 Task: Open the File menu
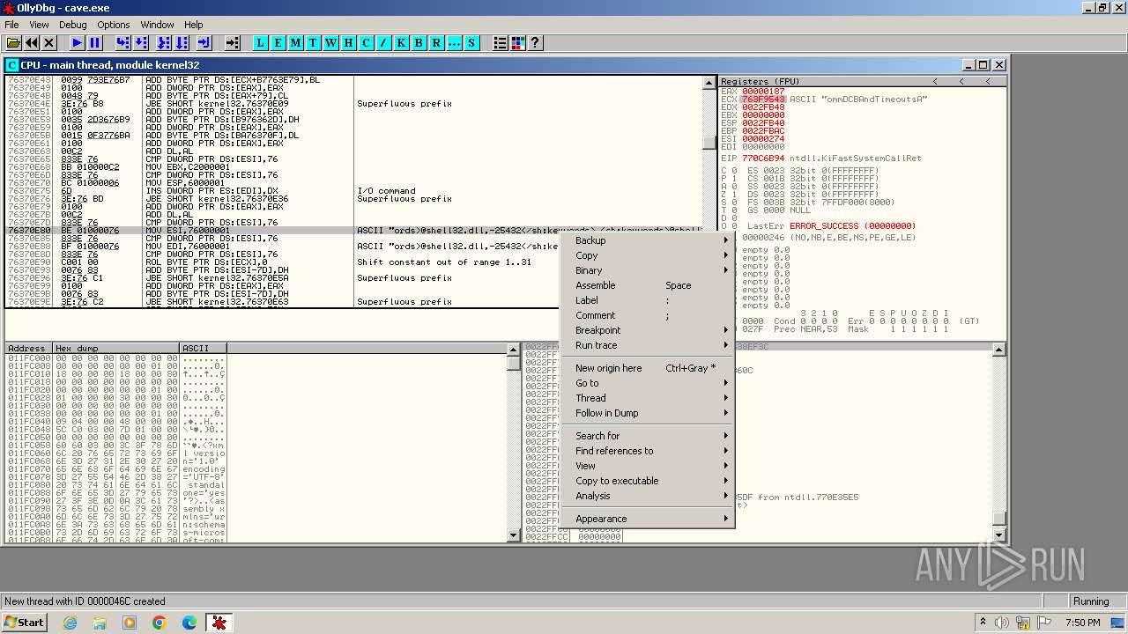(x=11, y=25)
